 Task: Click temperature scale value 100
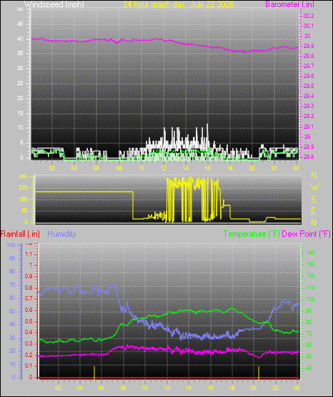pyautogui.click(x=311, y=299)
